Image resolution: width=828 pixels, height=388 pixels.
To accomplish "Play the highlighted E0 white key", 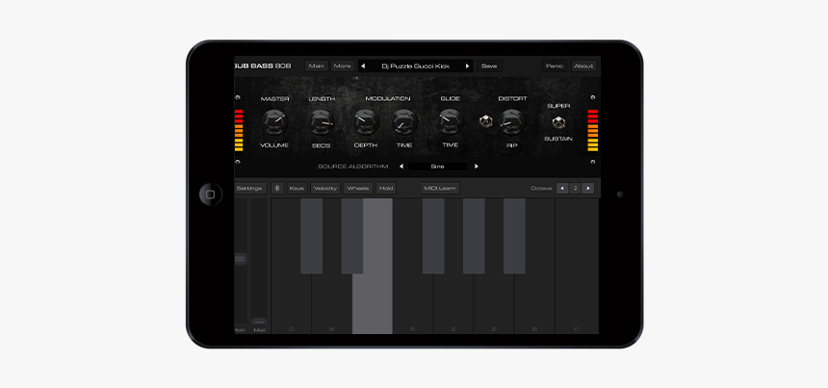I will pyautogui.click(x=373, y=305).
